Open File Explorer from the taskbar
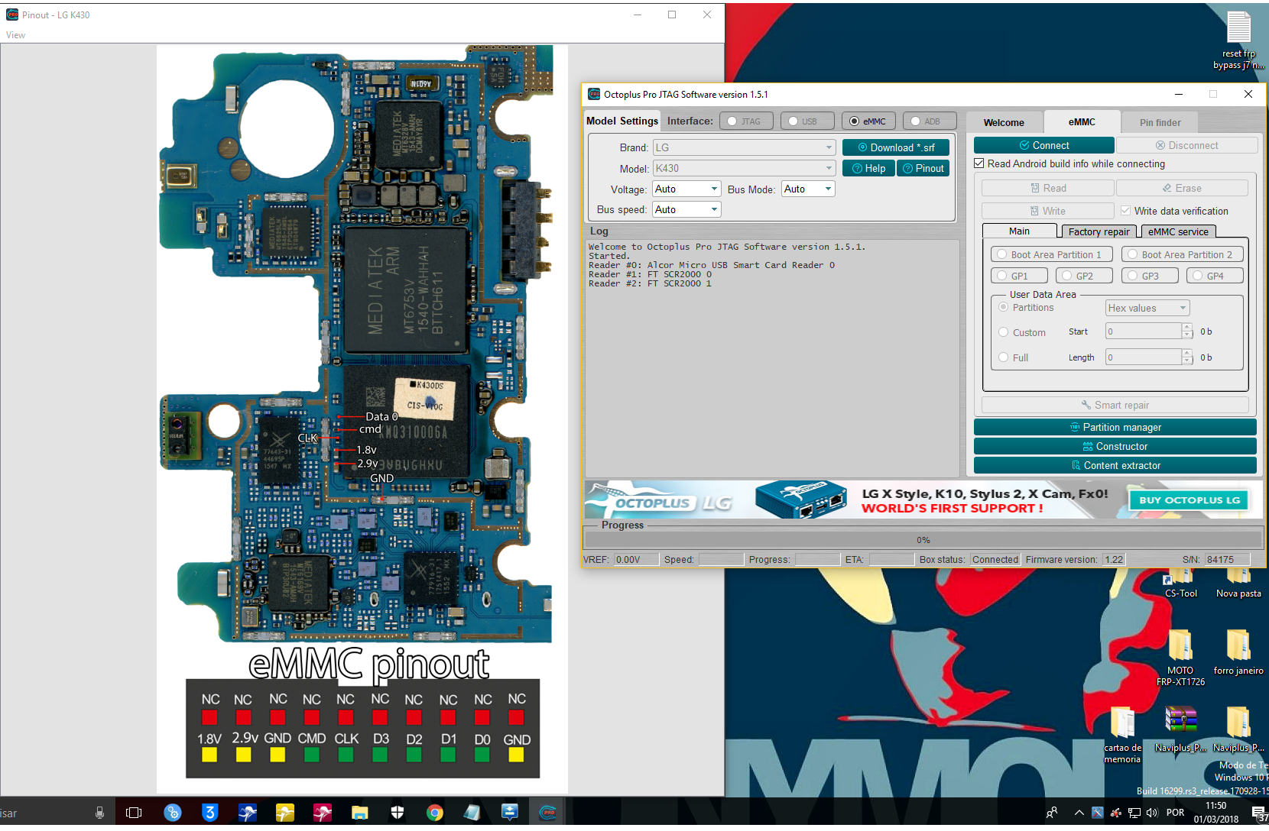The image size is (1269, 831). 360,813
